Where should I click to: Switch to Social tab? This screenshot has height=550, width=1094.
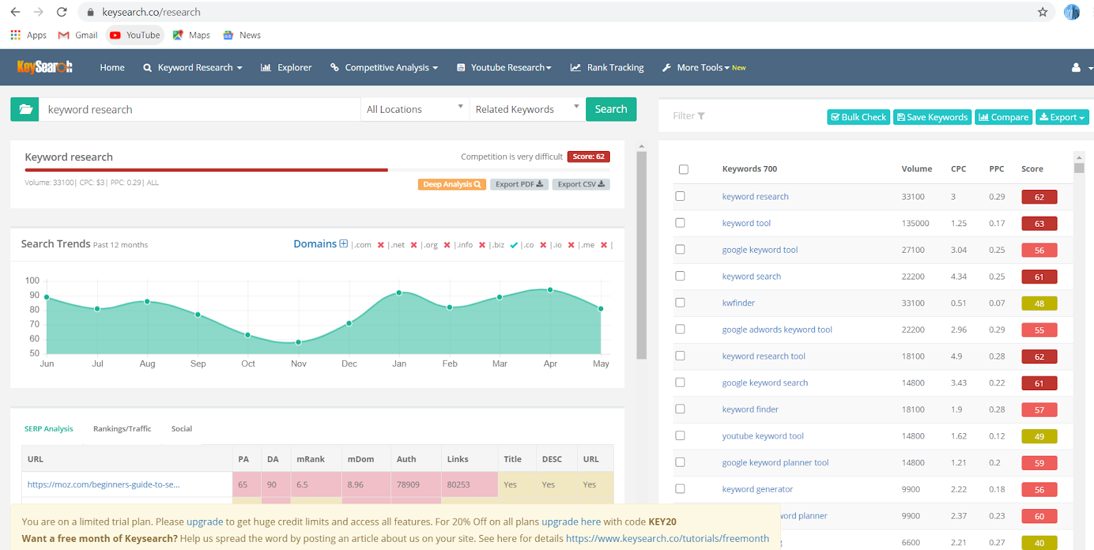pyautogui.click(x=182, y=429)
